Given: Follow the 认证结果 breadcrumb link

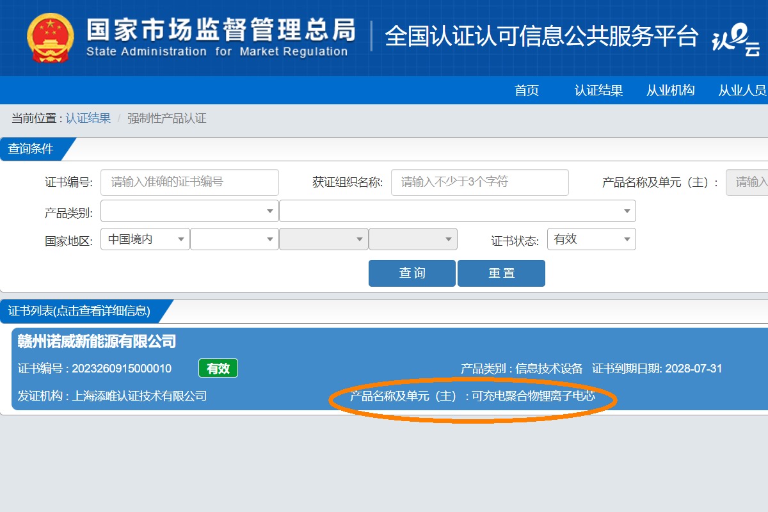Looking at the screenshot, I should 88,118.
